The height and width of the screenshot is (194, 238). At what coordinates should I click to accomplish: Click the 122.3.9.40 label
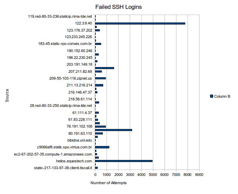coord(83,23)
